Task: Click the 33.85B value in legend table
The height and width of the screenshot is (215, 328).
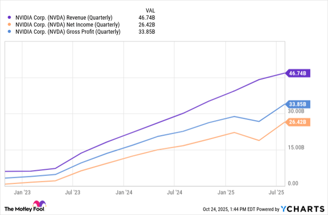Action: (147, 32)
